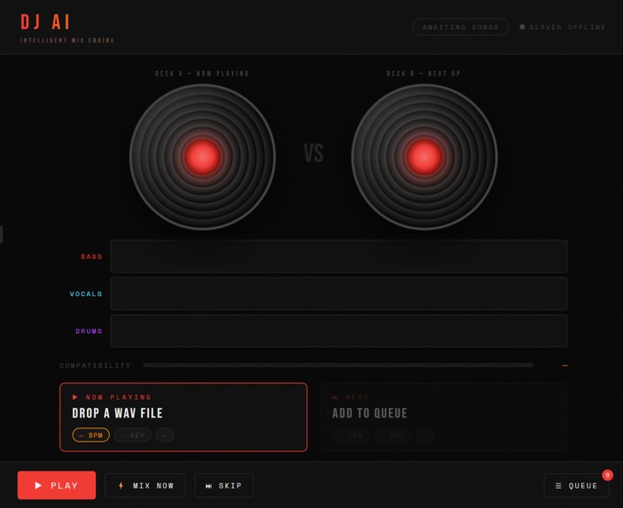Click the Compatibility meter bar

click(x=339, y=365)
